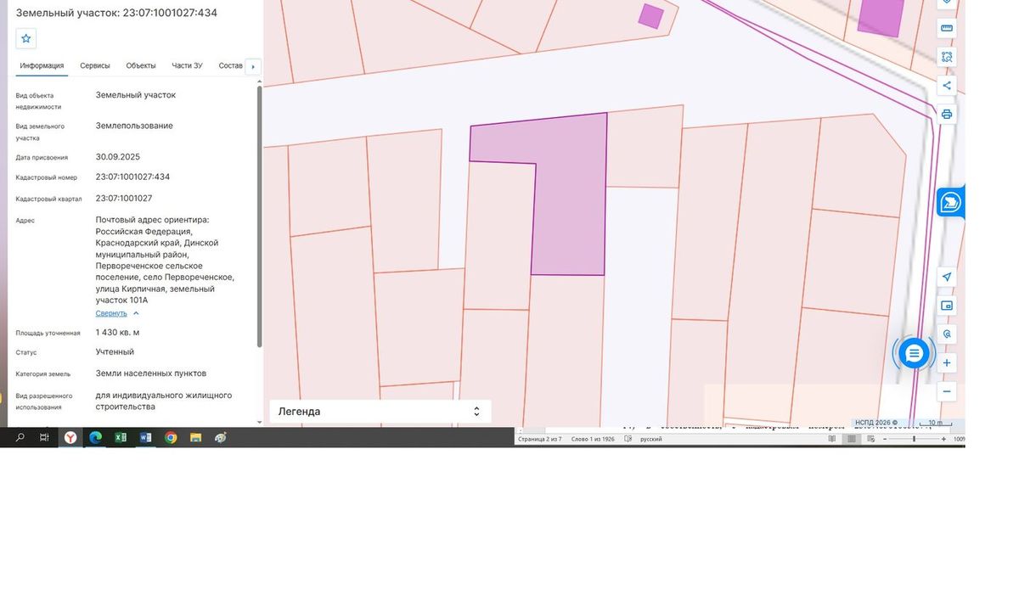
Task: Activate the area selection tool on map
Action: (947, 57)
